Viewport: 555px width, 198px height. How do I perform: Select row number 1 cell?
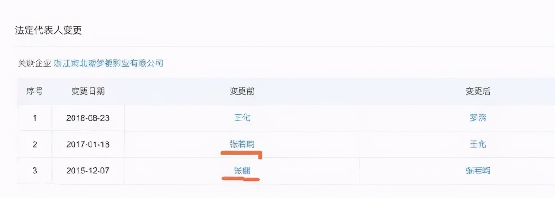coord(34,118)
